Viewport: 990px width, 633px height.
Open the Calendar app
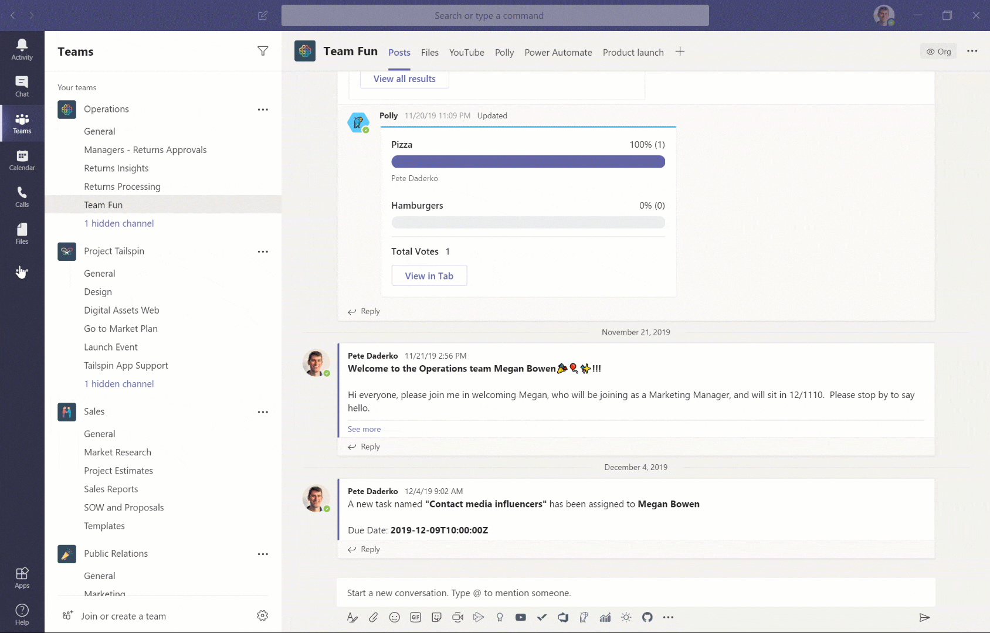[x=22, y=160]
